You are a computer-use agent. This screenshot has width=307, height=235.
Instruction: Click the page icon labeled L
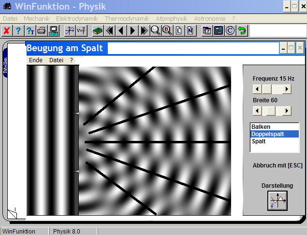pos(179,31)
